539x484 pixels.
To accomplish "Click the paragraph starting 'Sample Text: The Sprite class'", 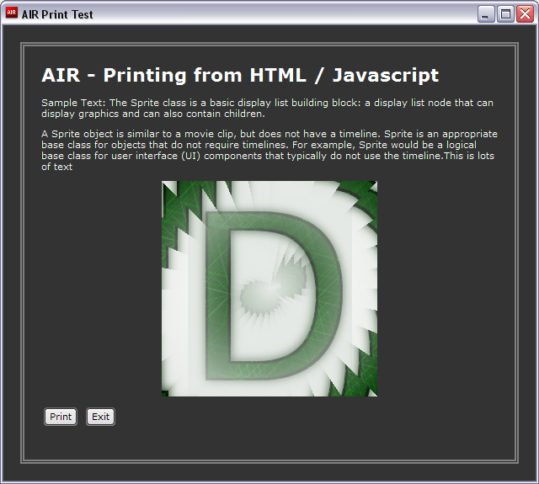I will (x=268, y=109).
